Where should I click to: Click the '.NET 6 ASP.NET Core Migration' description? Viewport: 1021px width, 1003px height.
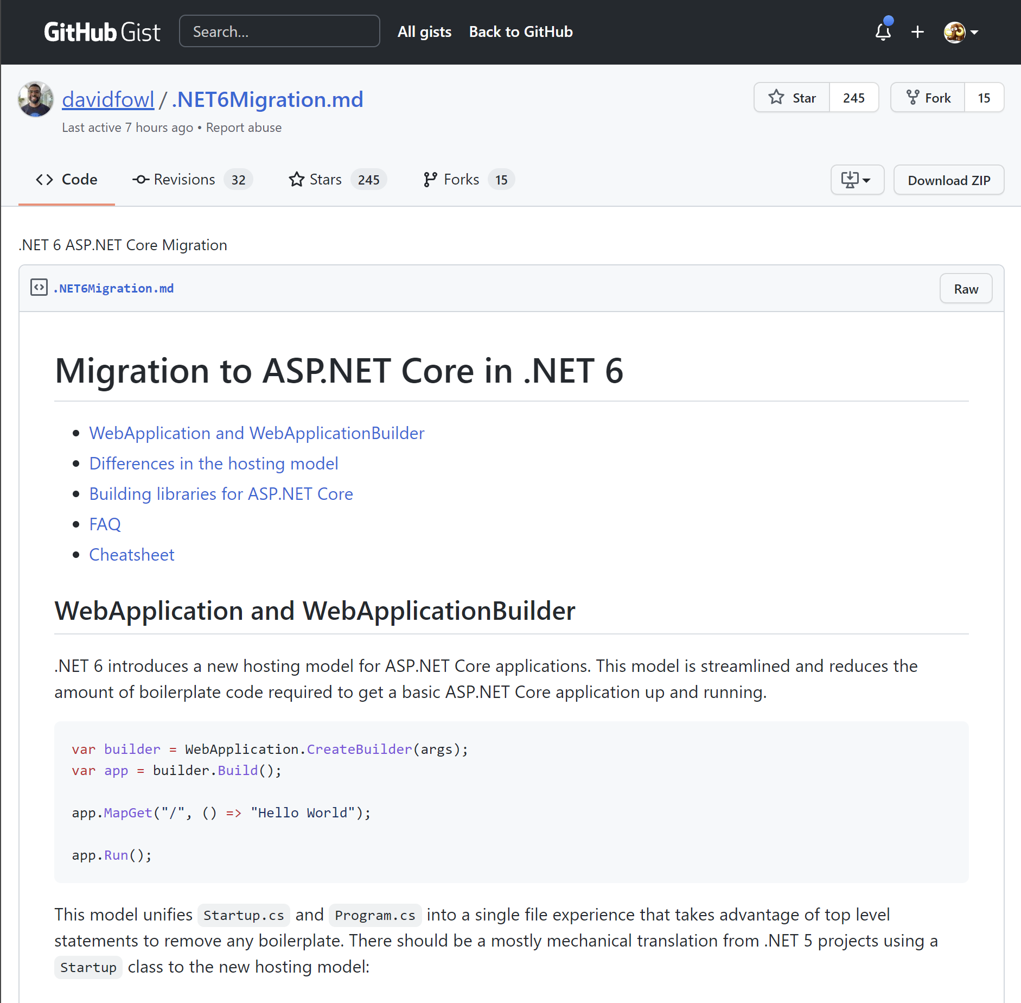point(123,245)
